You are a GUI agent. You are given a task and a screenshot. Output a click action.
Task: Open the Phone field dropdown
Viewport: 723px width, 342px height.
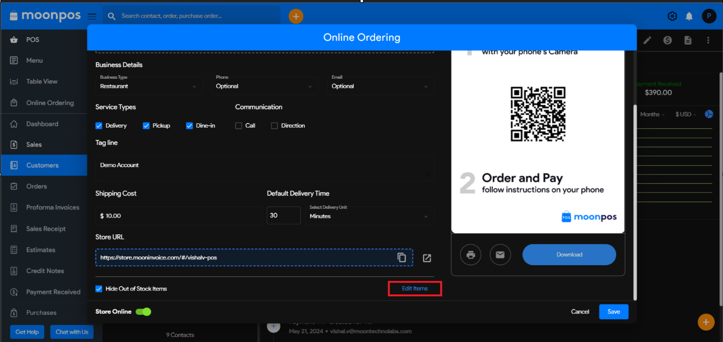(265, 86)
